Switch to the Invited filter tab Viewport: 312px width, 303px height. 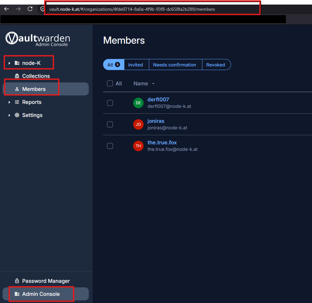point(136,65)
